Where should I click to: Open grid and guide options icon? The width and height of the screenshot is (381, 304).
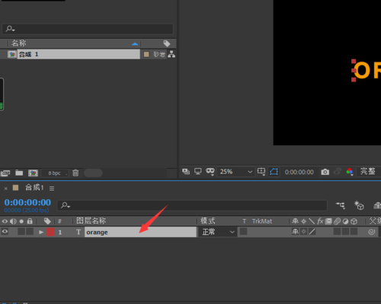click(x=261, y=172)
